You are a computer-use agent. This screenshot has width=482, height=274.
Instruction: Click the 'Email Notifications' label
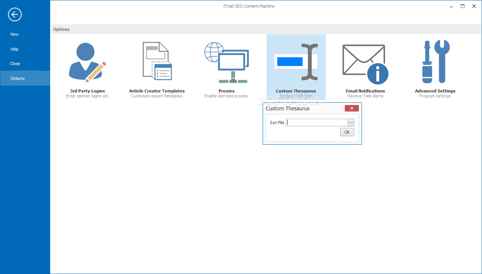pos(365,91)
